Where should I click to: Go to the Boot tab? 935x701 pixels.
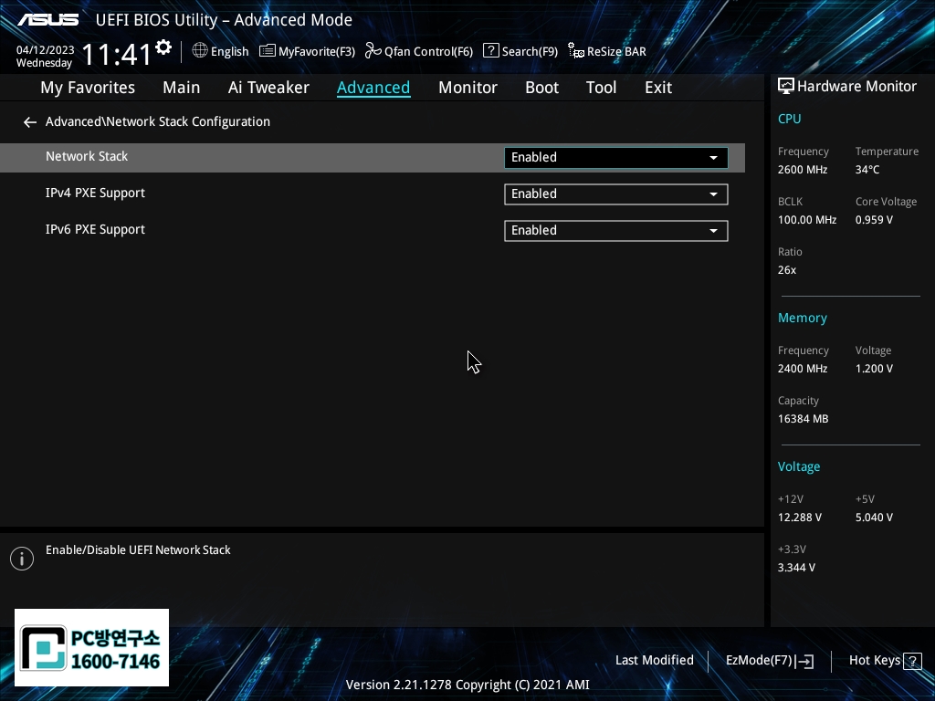pos(541,88)
